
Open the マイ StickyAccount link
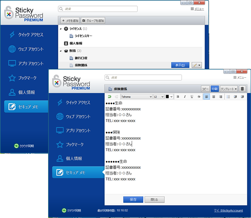[228, 210]
